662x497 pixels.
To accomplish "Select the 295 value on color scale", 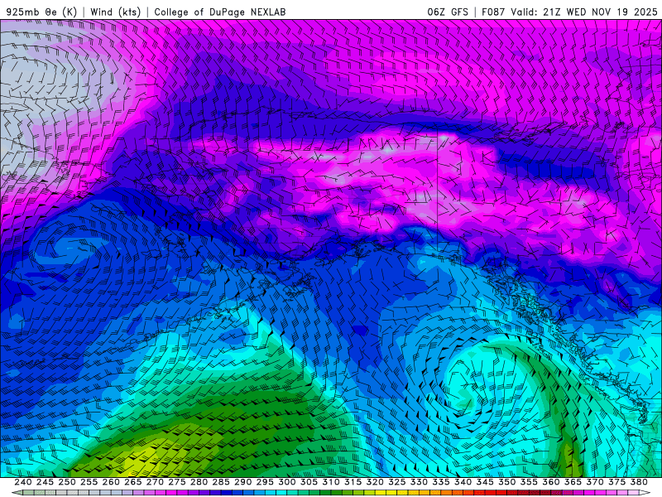I will [x=265, y=482].
